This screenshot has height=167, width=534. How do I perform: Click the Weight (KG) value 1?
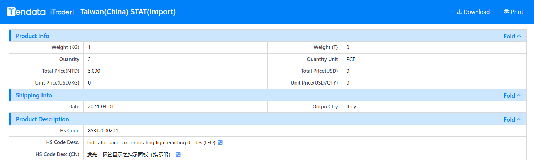(x=89, y=47)
